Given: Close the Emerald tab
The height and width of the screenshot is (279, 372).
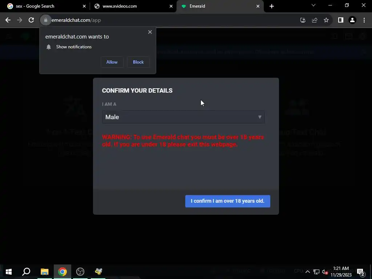Looking at the screenshot, I should click(258, 6).
